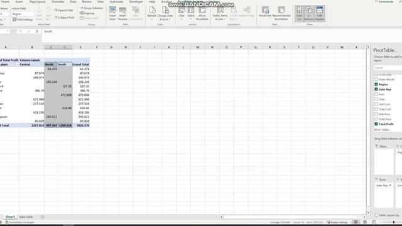402x226 pixels.
Task: Switch to Normal view in status bar
Action: coord(356,222)
